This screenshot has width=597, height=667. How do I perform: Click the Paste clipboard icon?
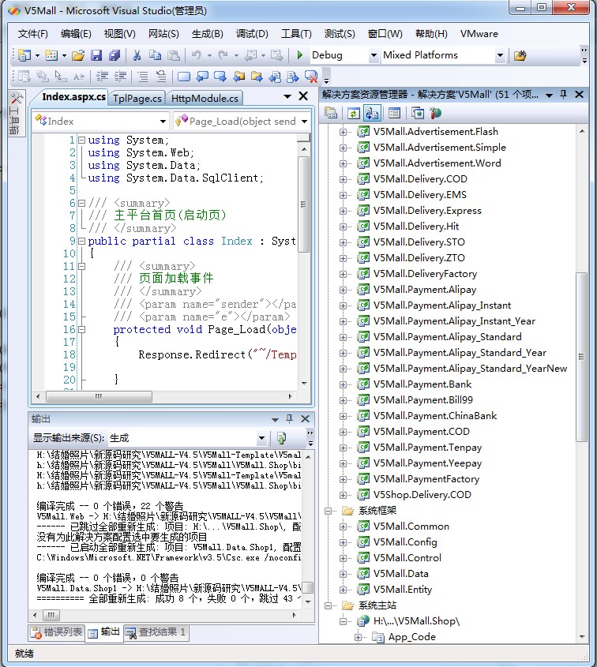tap(174, 55)
